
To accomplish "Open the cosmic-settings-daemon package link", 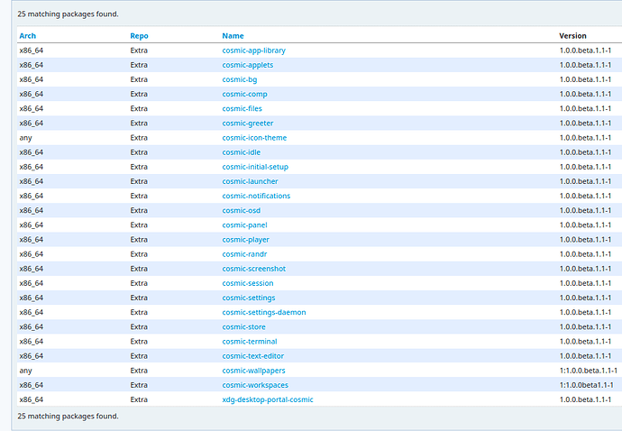I will point(264,312).
